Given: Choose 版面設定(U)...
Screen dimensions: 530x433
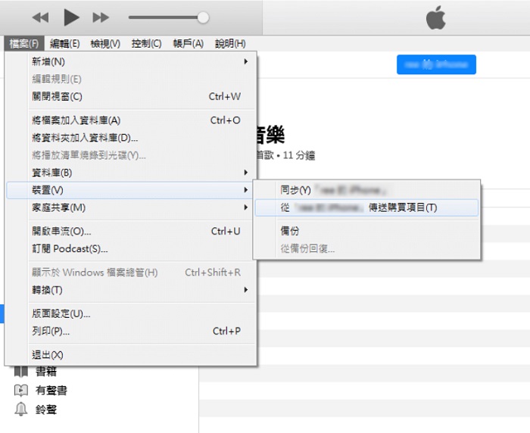Looking at the screenshot, I should (x=131, y=313).
